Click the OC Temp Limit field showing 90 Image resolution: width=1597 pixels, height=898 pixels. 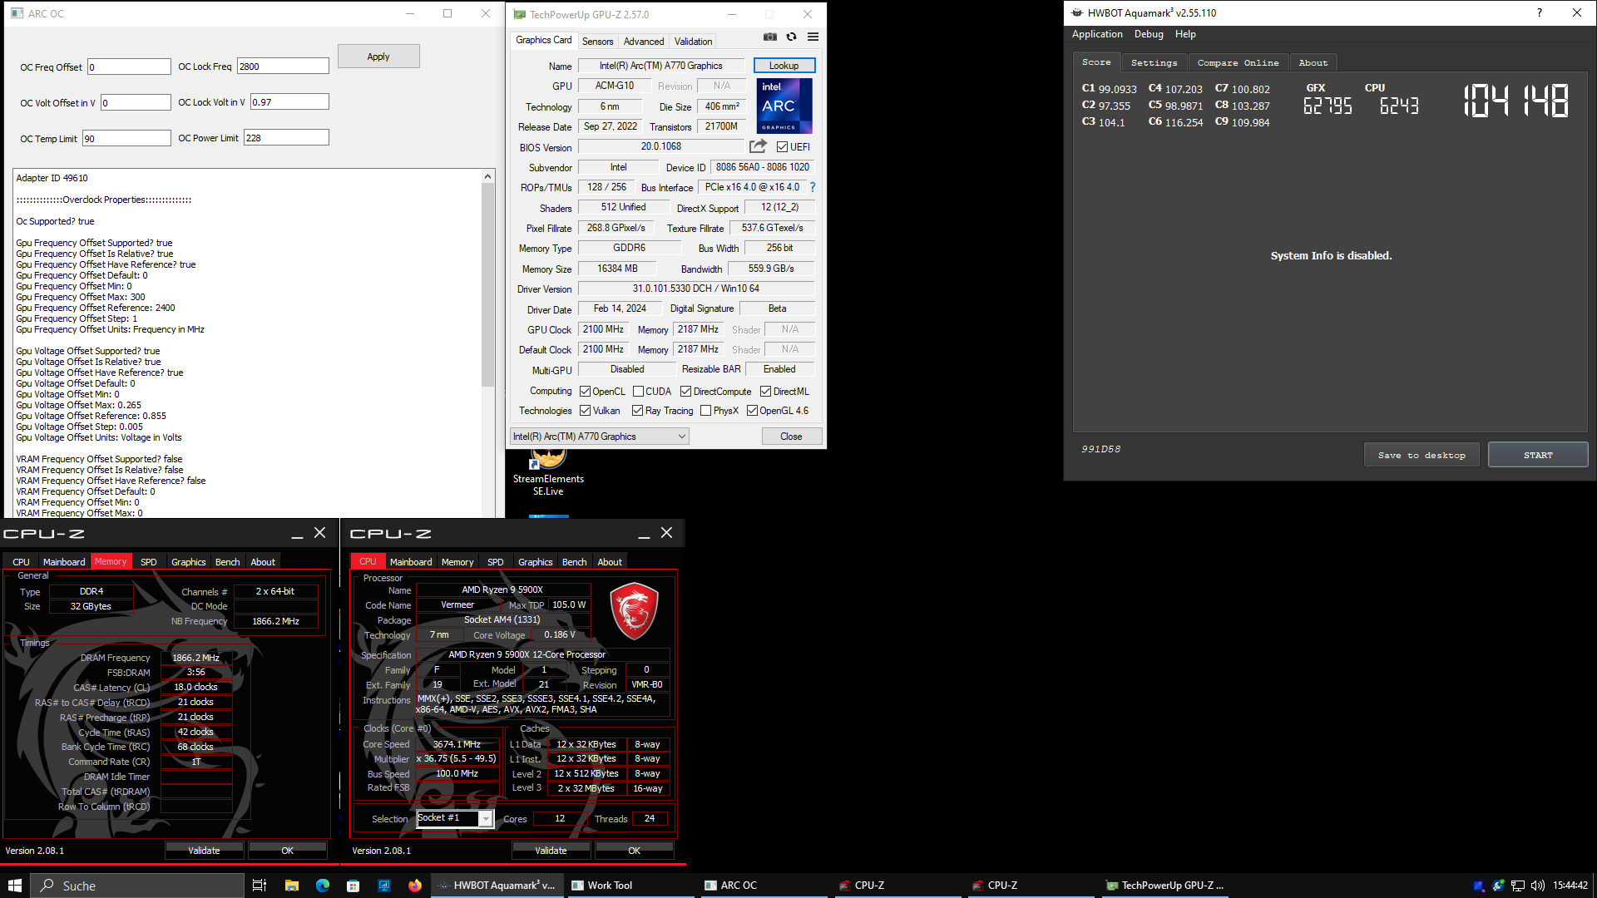point(126,138)
